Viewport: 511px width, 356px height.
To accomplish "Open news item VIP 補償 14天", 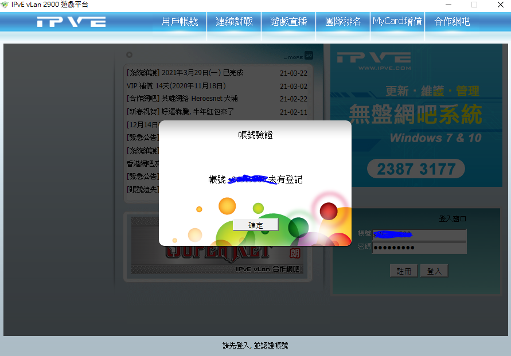I will [x=176, y=85].
